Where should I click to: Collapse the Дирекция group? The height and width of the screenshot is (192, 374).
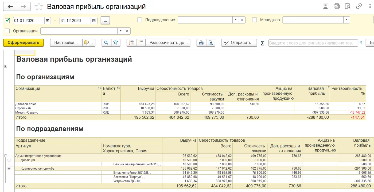pyautogui.click(x=9, y=160)
